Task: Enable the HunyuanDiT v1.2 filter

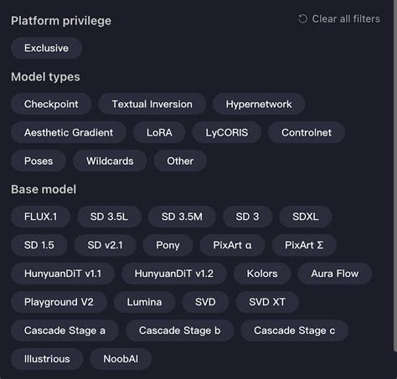Action: [174, 274]
